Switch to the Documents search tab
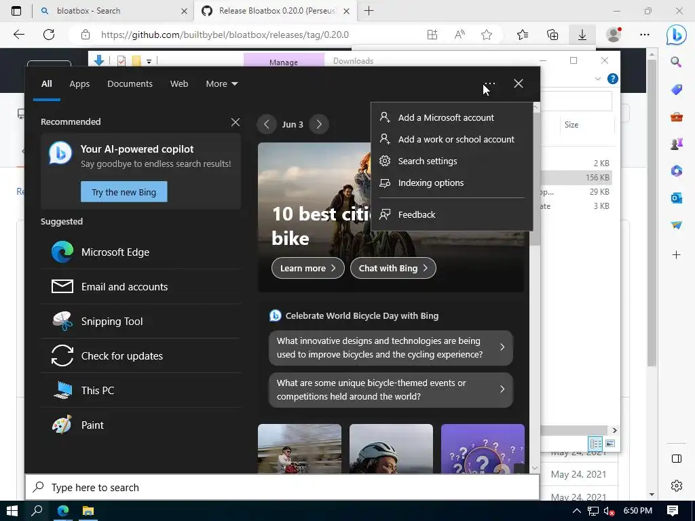The image size is (695, 521). (130, 83)
